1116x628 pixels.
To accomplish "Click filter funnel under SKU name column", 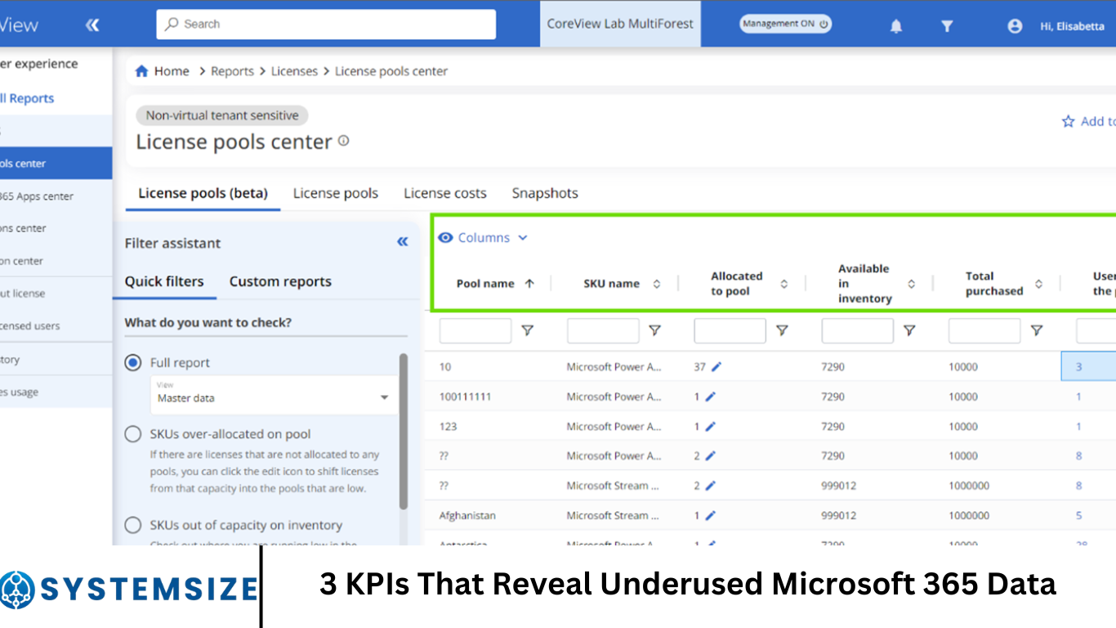I will point(654,330).
